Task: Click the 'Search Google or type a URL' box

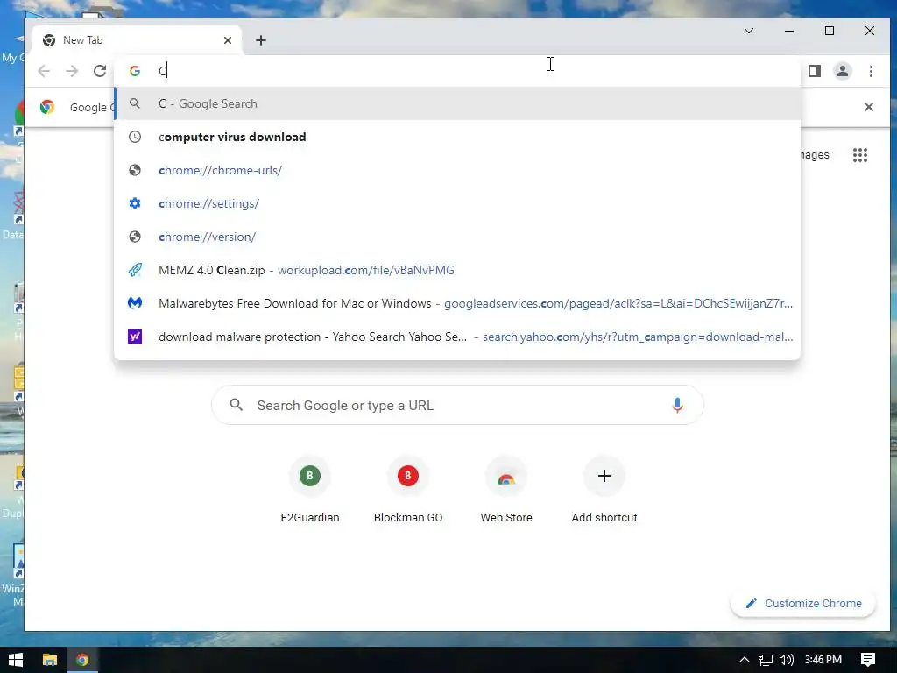Action: pyautogui.click(x=457, y=405)
